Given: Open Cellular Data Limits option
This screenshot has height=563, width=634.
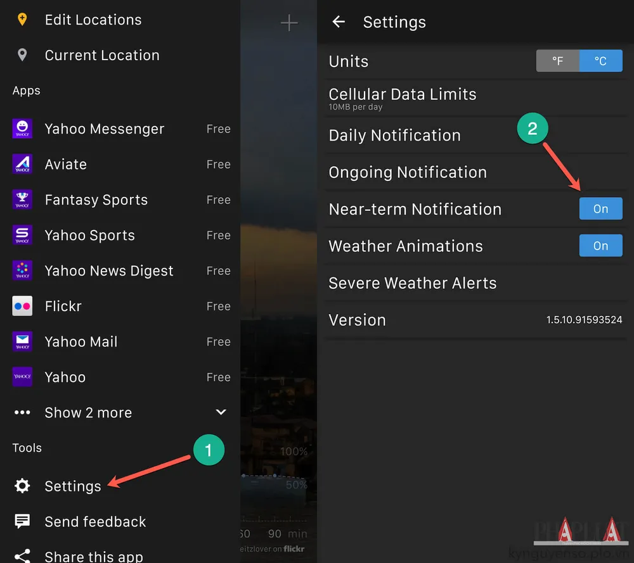Looking at the screenshot, I should point(403,98).
